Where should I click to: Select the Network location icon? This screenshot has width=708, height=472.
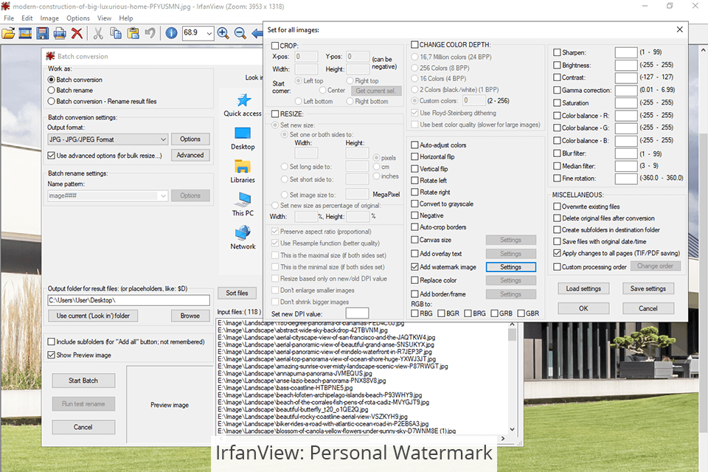[243, 232]
